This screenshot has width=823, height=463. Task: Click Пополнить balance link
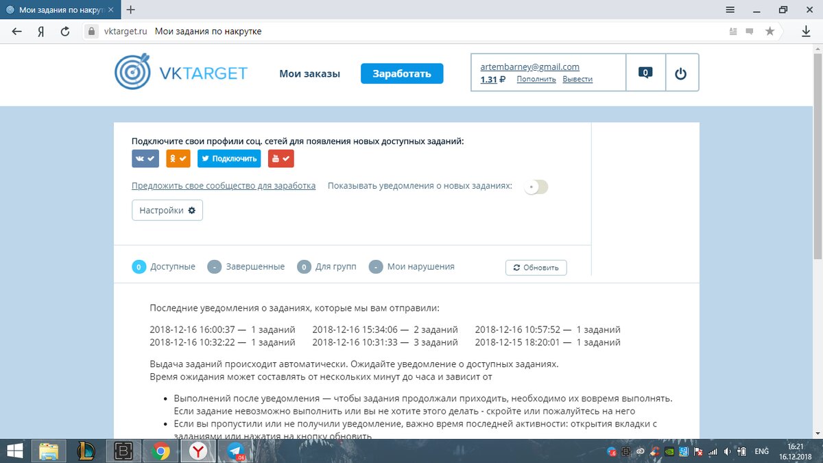point(536,80)
